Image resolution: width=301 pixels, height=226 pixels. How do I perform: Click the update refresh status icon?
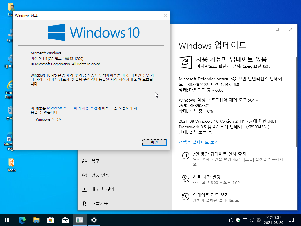point(185,62)
